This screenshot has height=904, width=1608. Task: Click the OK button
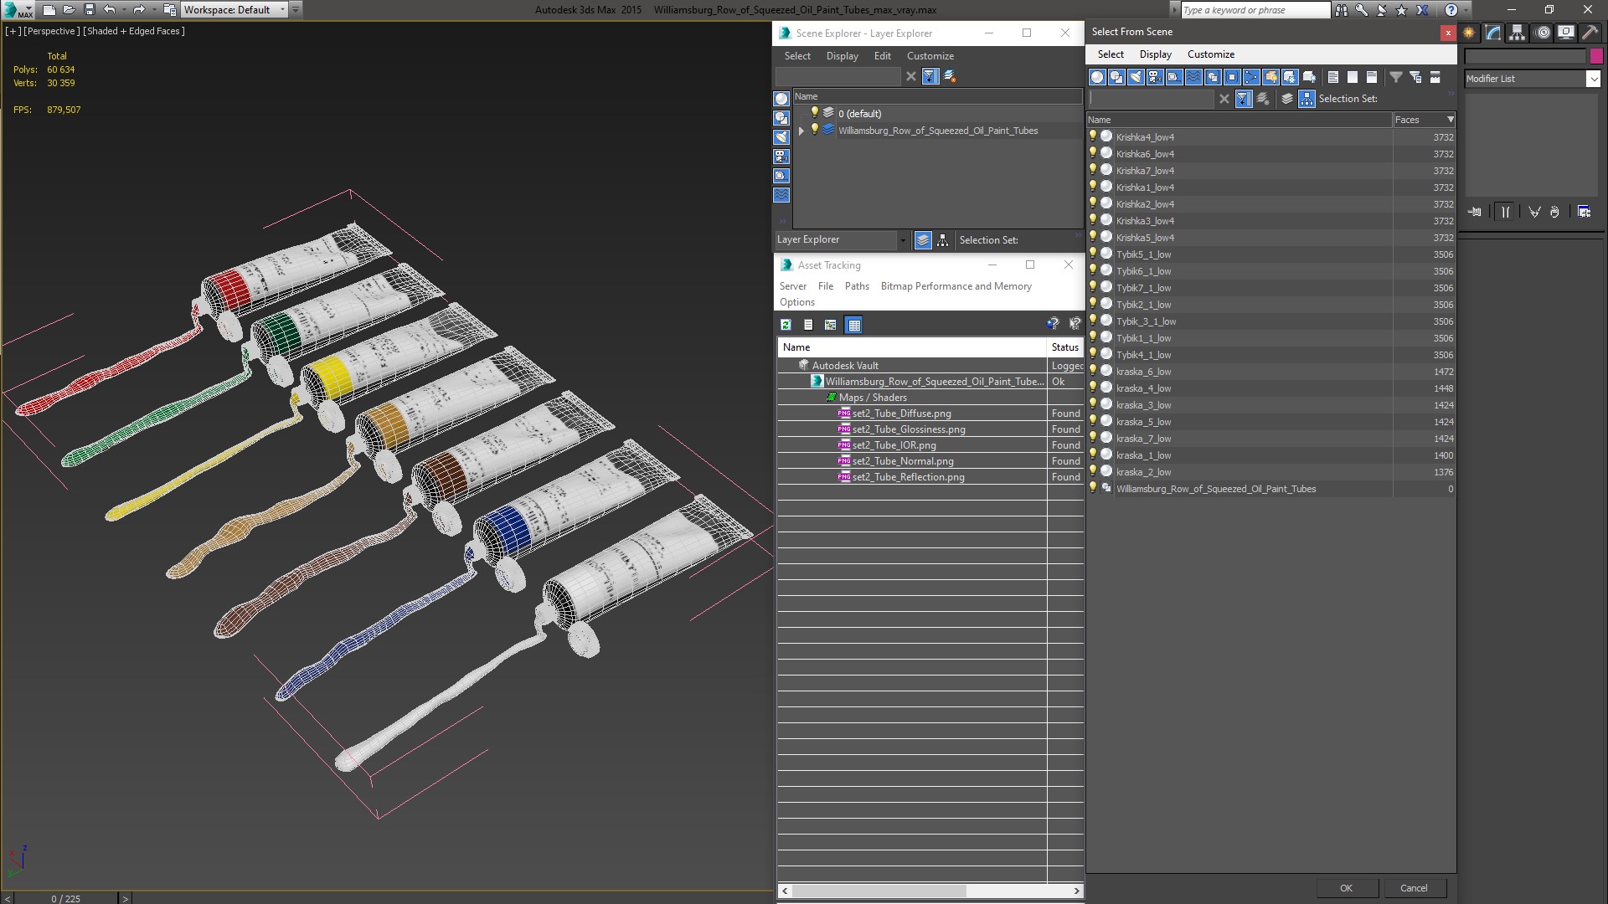1346,888
